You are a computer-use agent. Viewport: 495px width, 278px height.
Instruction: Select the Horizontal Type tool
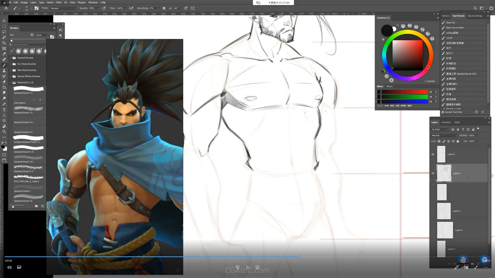(x=4, y=110)
